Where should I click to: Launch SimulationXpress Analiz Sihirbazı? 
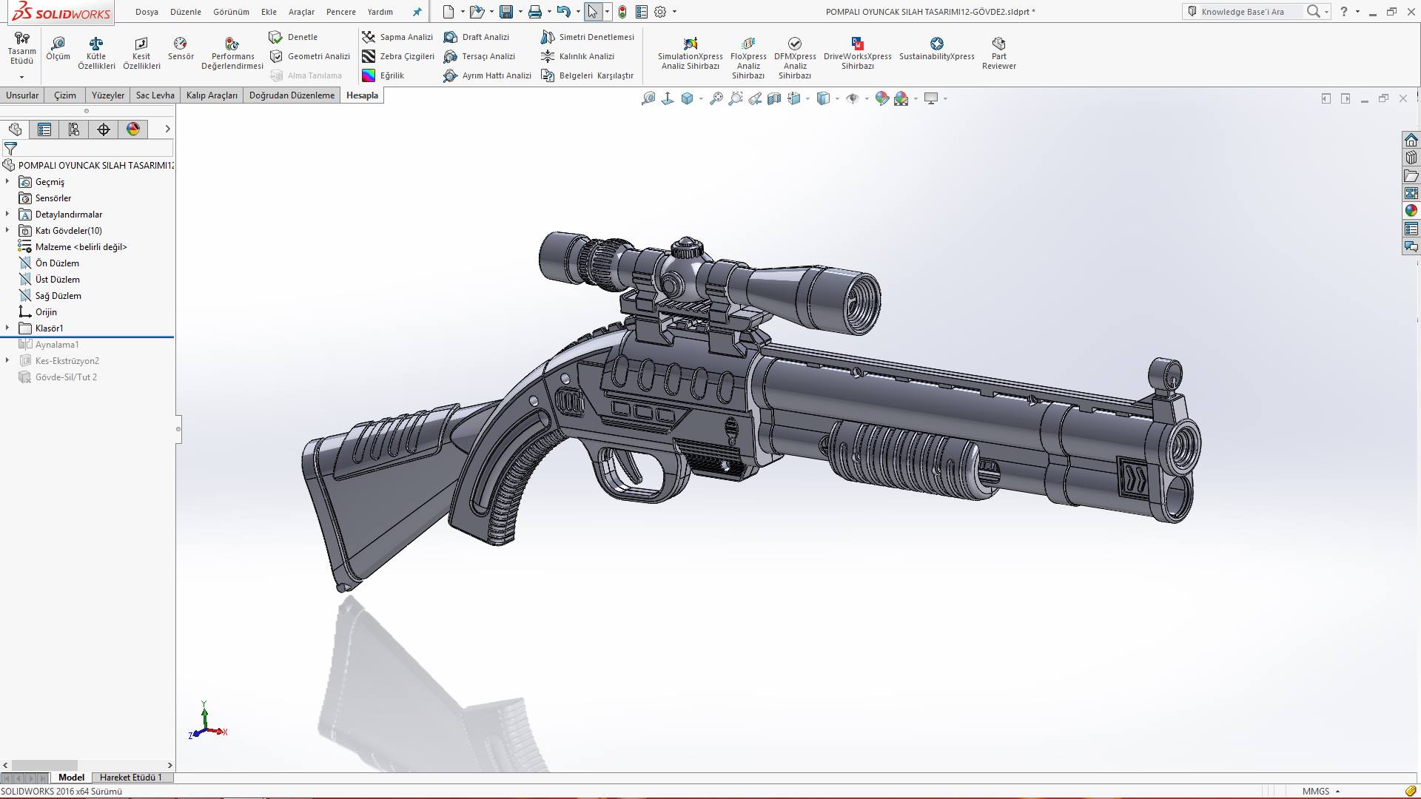coord(690,53)
